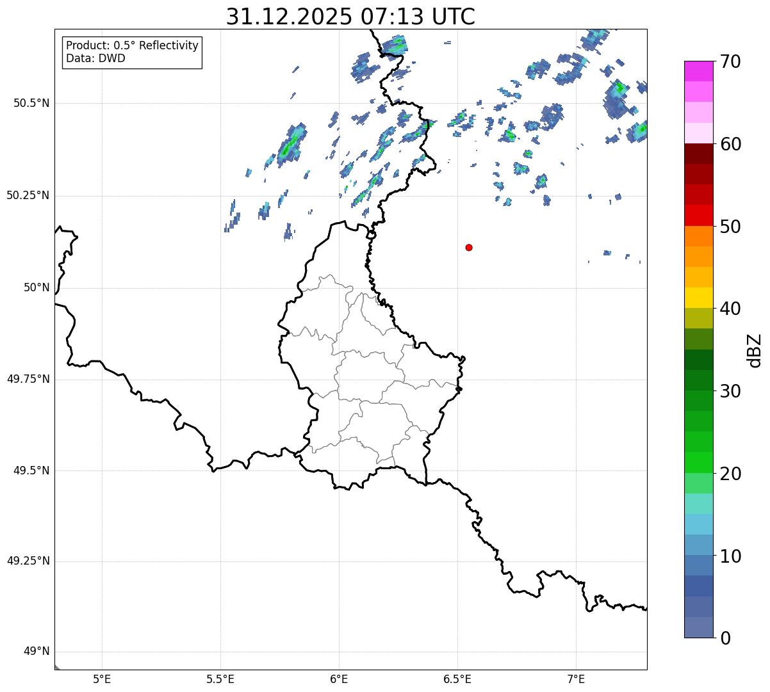Click the longitude label 6°E
Viewport: 770px width, 692px height.
[x=339, y=679]
